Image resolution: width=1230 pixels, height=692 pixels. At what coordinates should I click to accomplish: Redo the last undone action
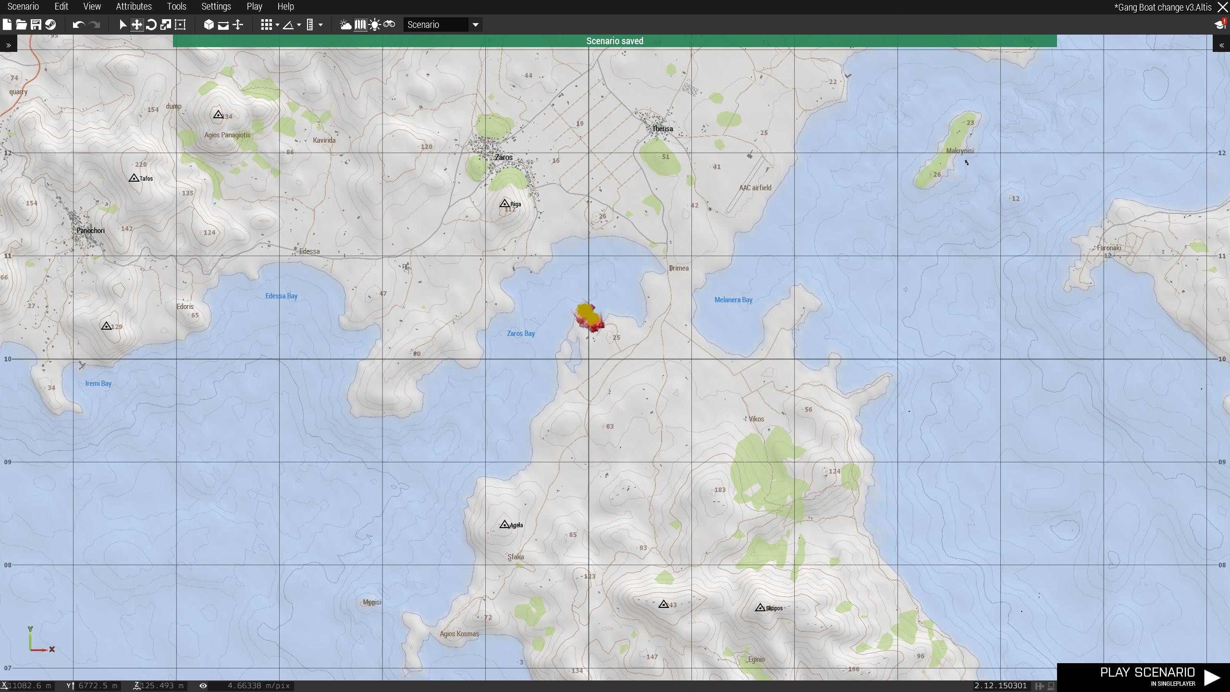(94, 25)
